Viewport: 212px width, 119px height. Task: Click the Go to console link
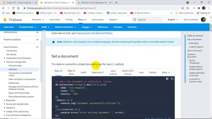[x=191, y=20]
